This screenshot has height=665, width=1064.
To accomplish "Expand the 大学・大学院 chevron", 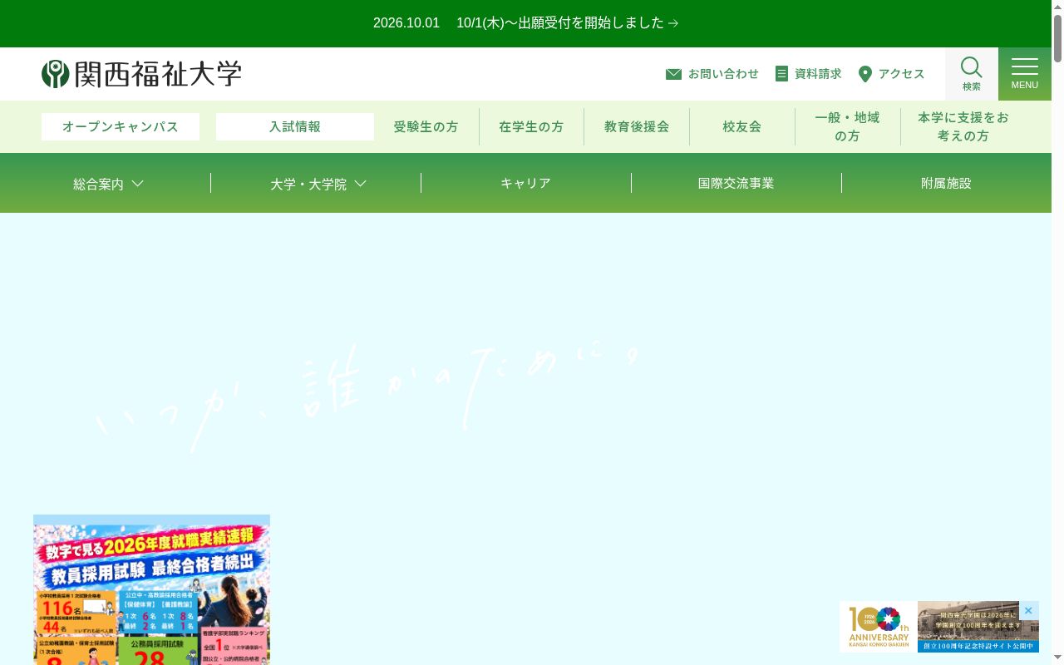I will [360, 184].
